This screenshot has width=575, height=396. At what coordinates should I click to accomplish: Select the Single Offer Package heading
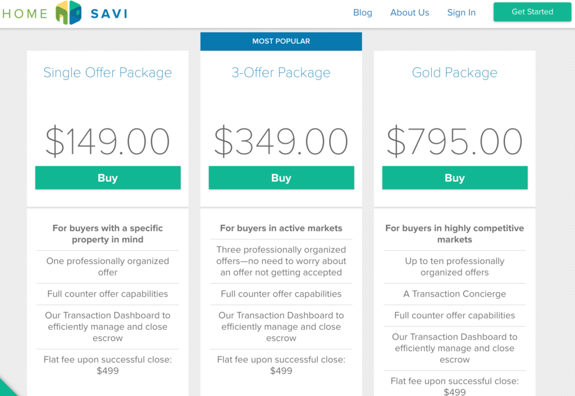point(107,72)
